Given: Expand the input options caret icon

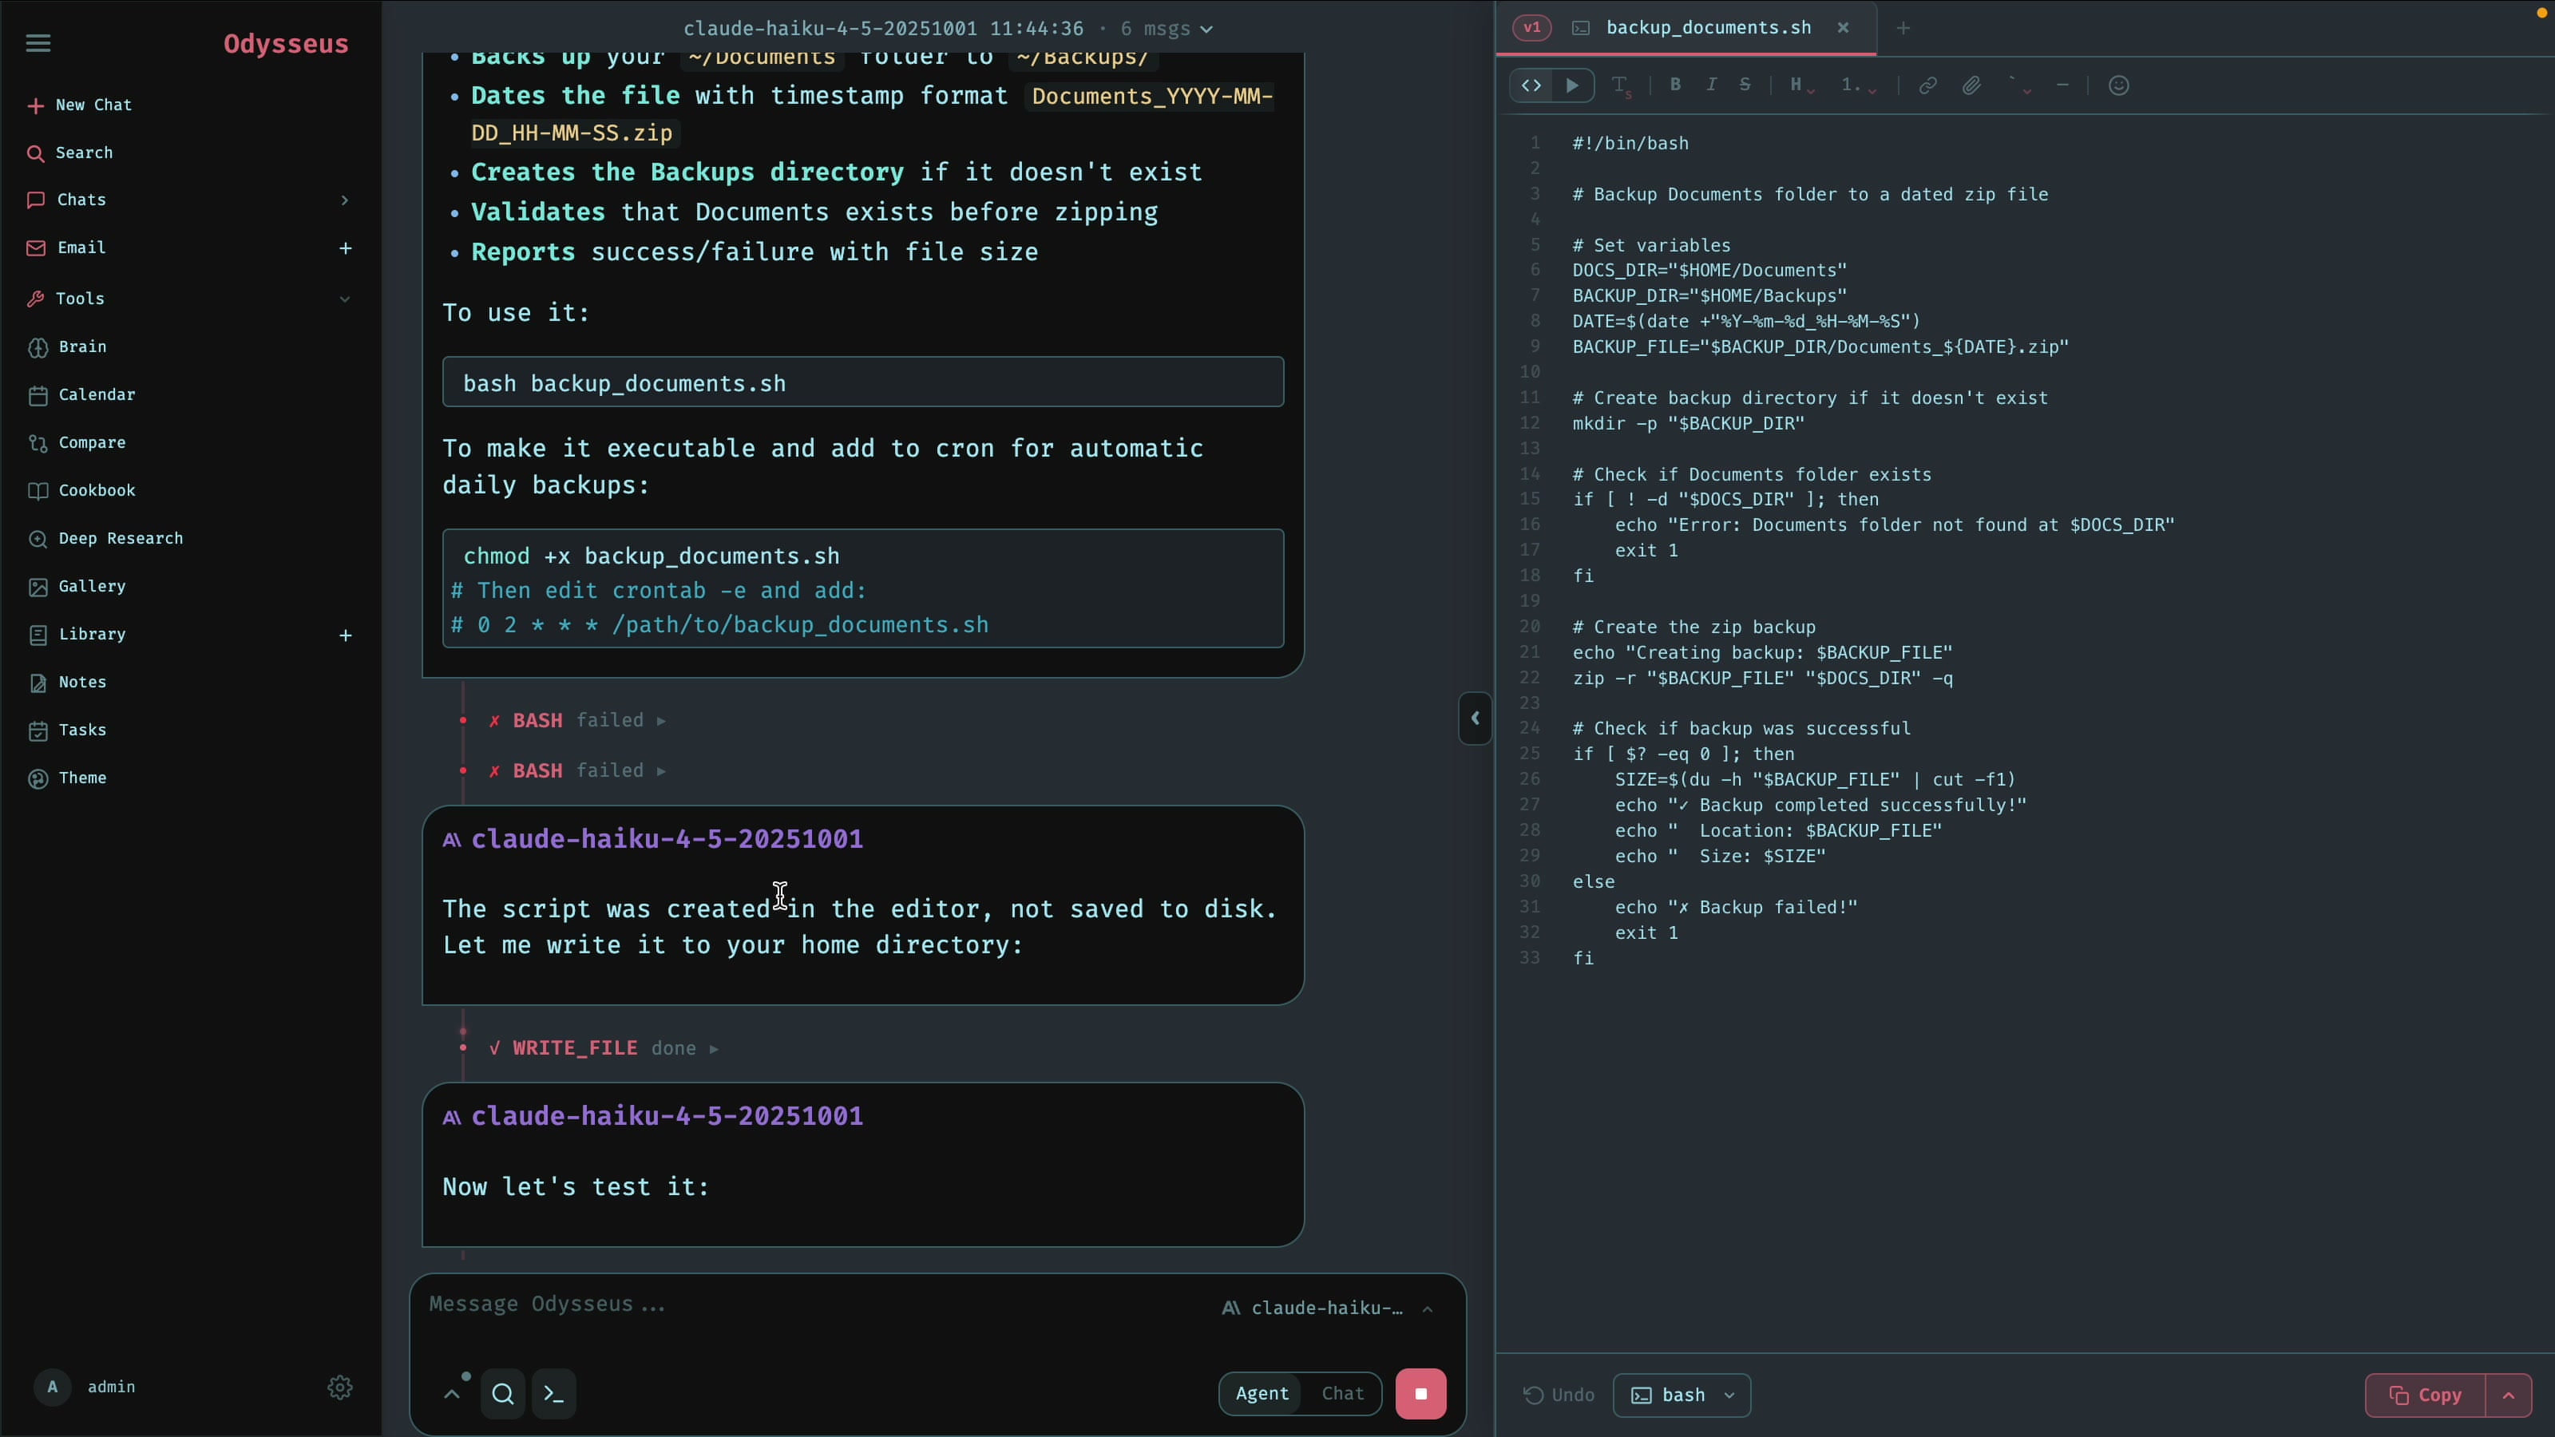Looking at the screenshot, I should (x=452, y=1393).
